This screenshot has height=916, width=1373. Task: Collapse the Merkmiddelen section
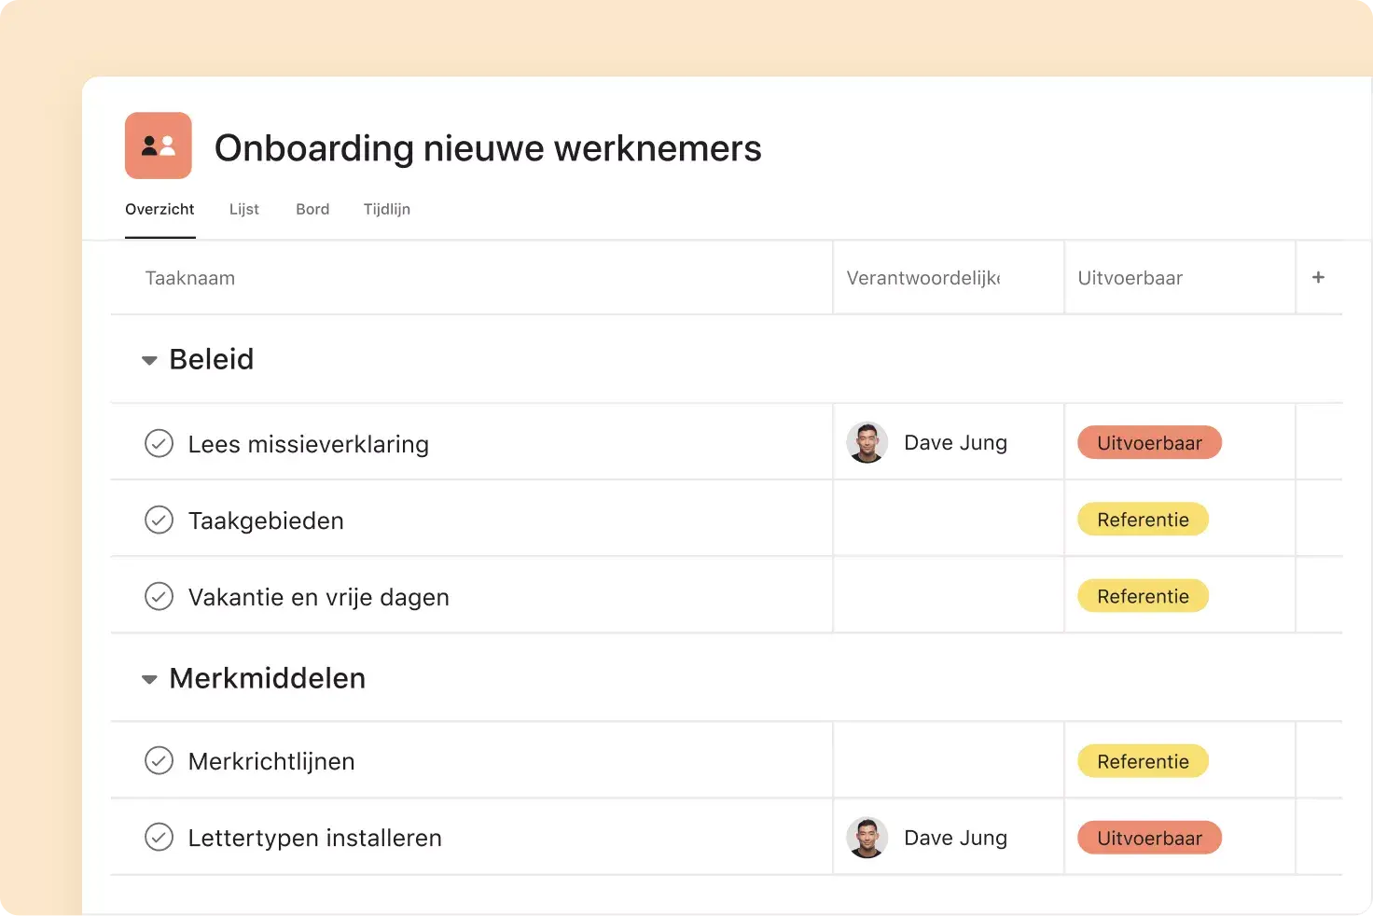(x=149, y=679)
